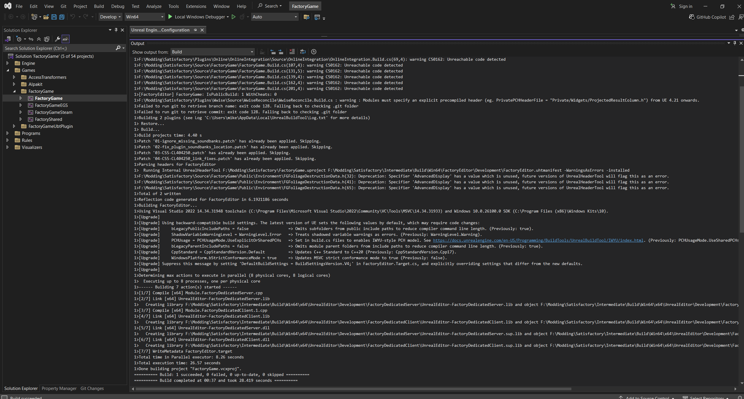Open Local Windows Debugger dropdown arrow
Image resolution: width=744 pixels, height=399 pixels.
click(x=228, y=17)
